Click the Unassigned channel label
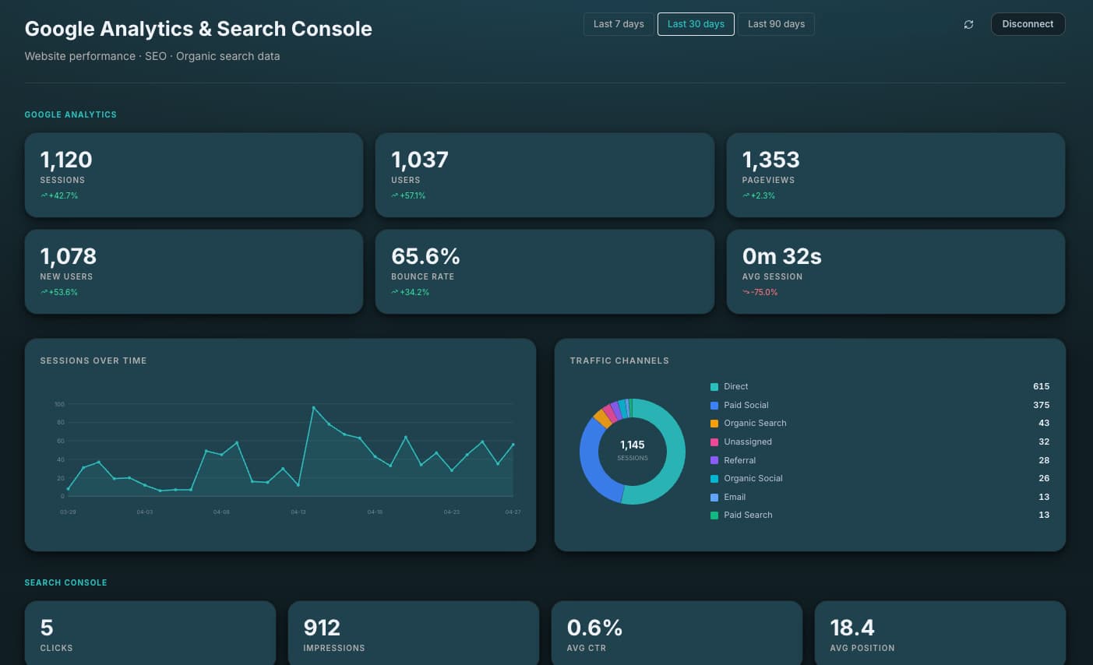Screen dimensions: 1093x665 [x=748, y=442]
